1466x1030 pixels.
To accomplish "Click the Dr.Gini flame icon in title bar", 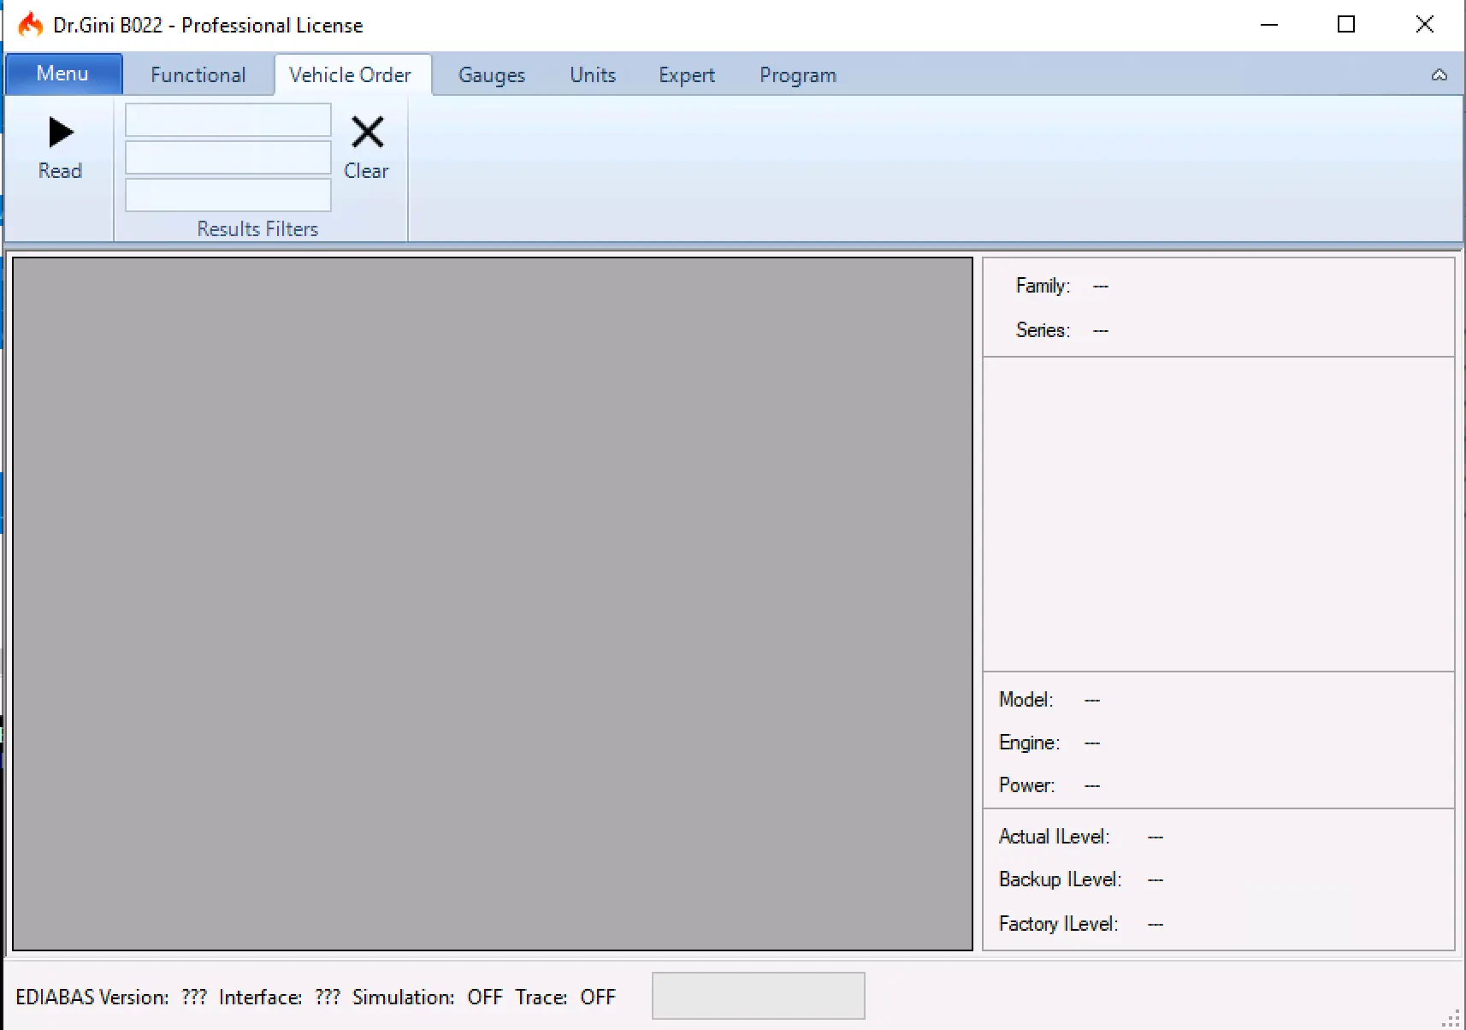I will (31, 25).
